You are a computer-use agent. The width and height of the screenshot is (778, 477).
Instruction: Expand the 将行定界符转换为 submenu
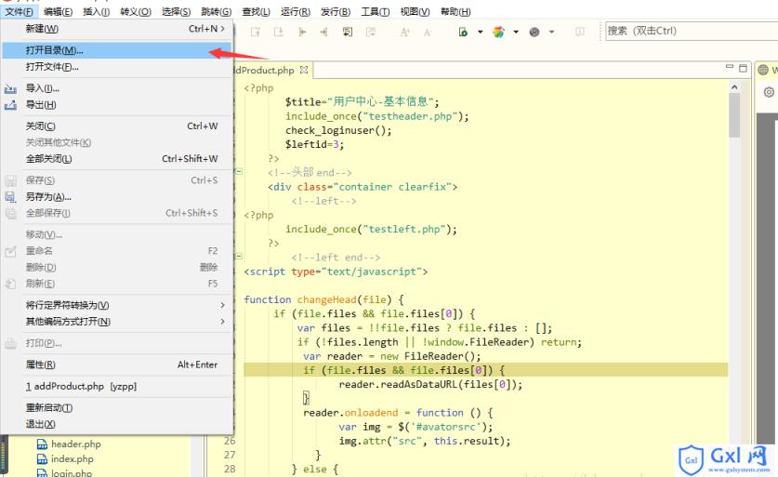pyautogui.click(x=222, y=305)
